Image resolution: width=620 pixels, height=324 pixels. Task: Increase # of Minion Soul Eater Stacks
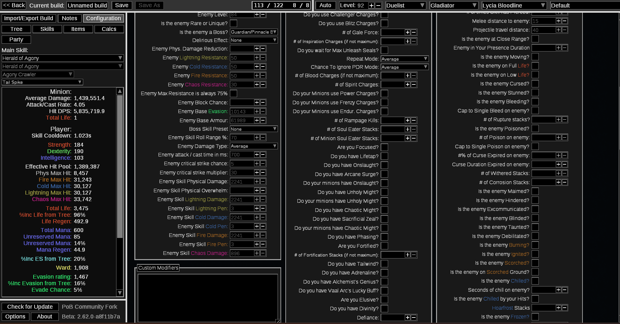click(408, 138)
